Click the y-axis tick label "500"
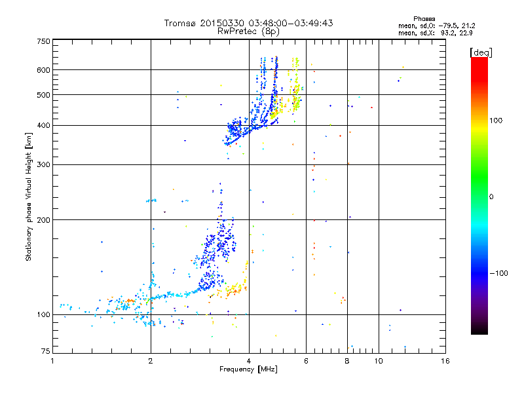 click(x=43, y=95)
